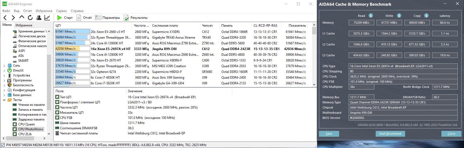
Task: Click the Программы icon in tree
Action: [x=10, y=80]
